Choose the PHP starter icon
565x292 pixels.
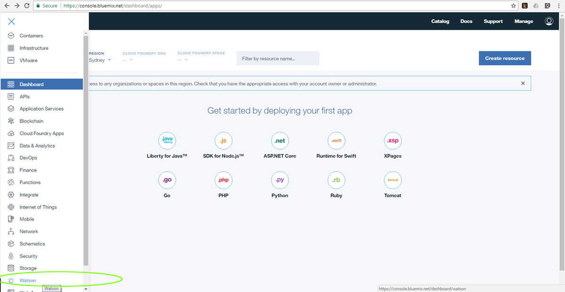pyautogui.click(x=223, y=180)
